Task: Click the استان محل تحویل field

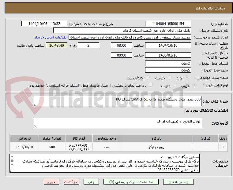Action: tap(168, 64)
